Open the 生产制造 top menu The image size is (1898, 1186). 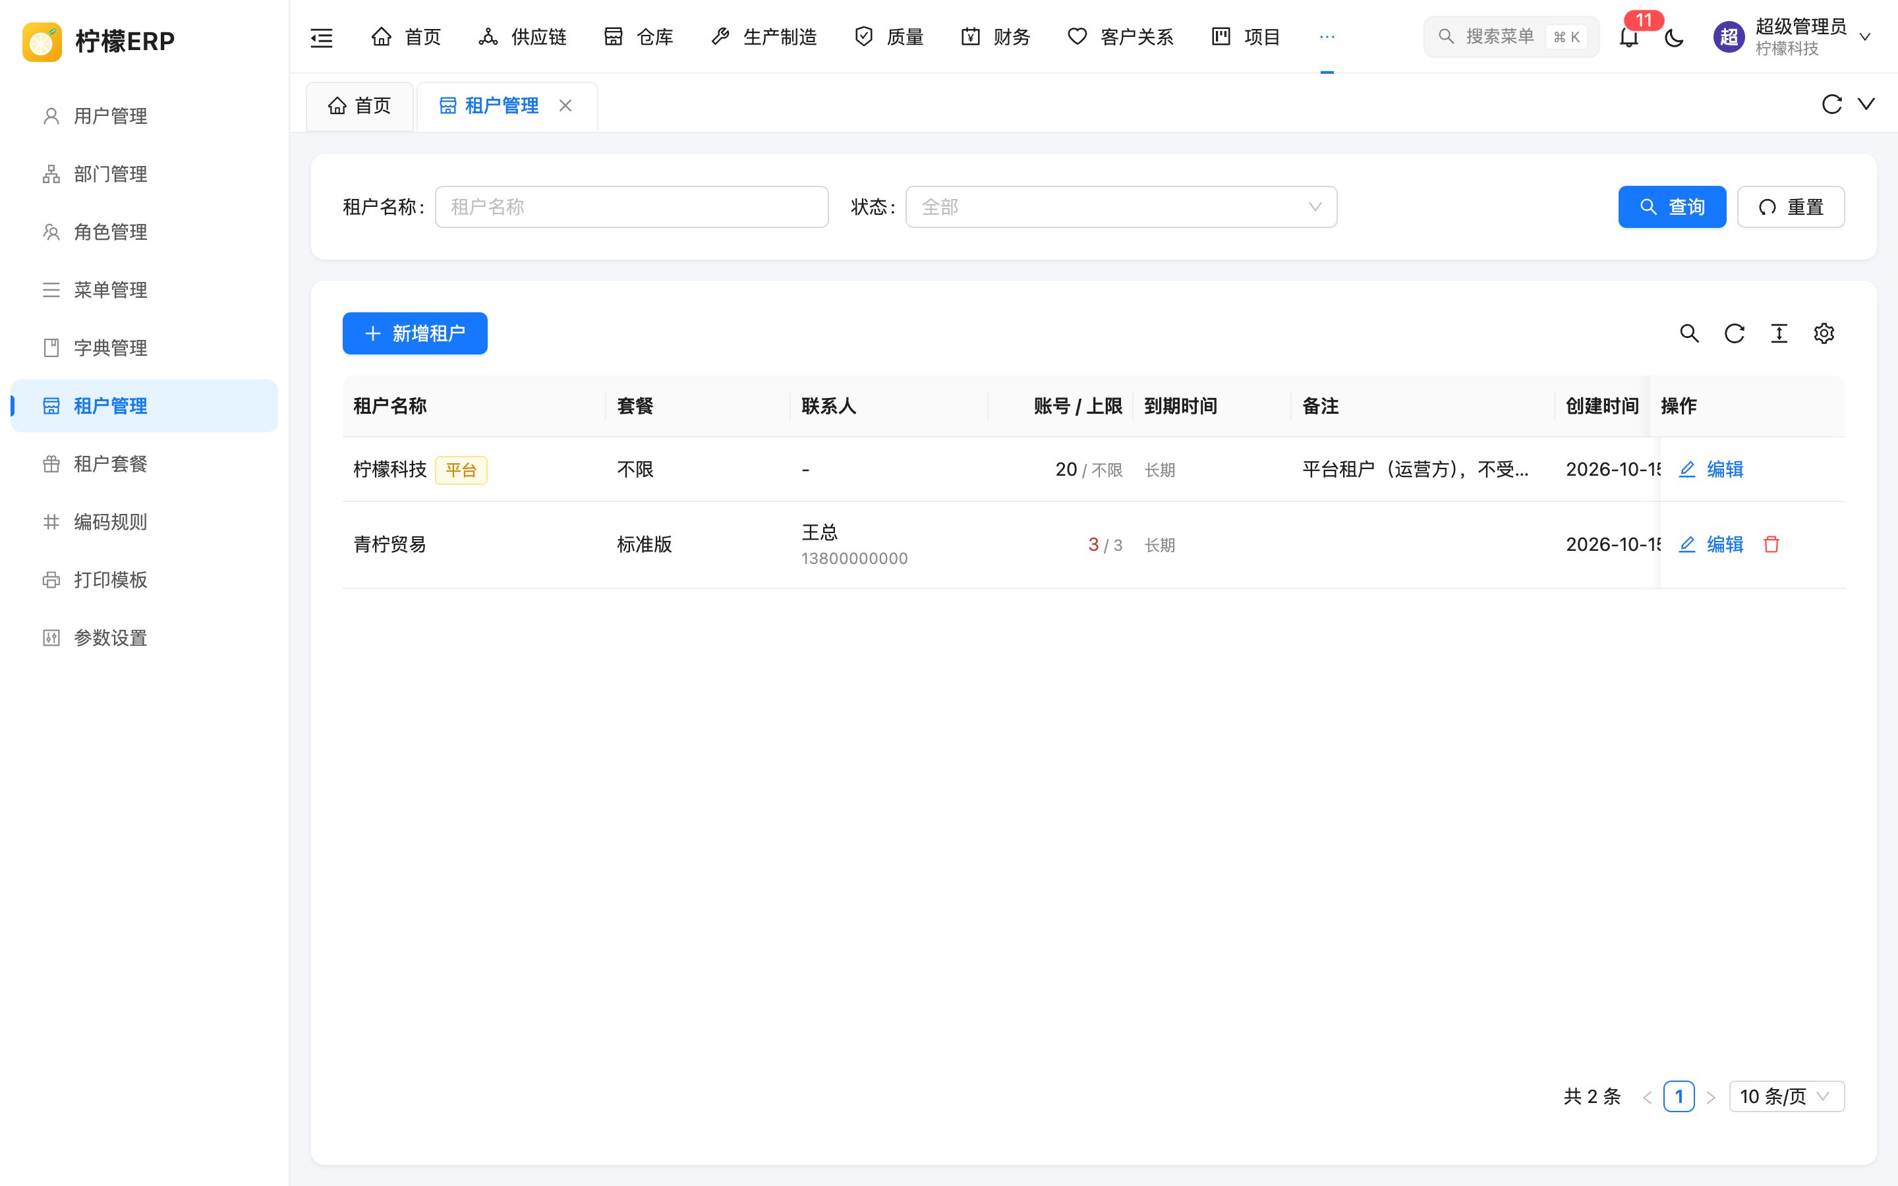point(763,37)
